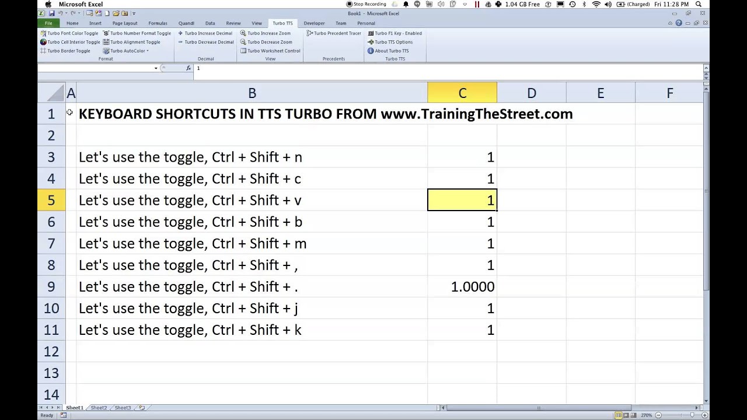Launch Turbo Precedent Tracer
747x420 pixels.
(x=334, y=33)
